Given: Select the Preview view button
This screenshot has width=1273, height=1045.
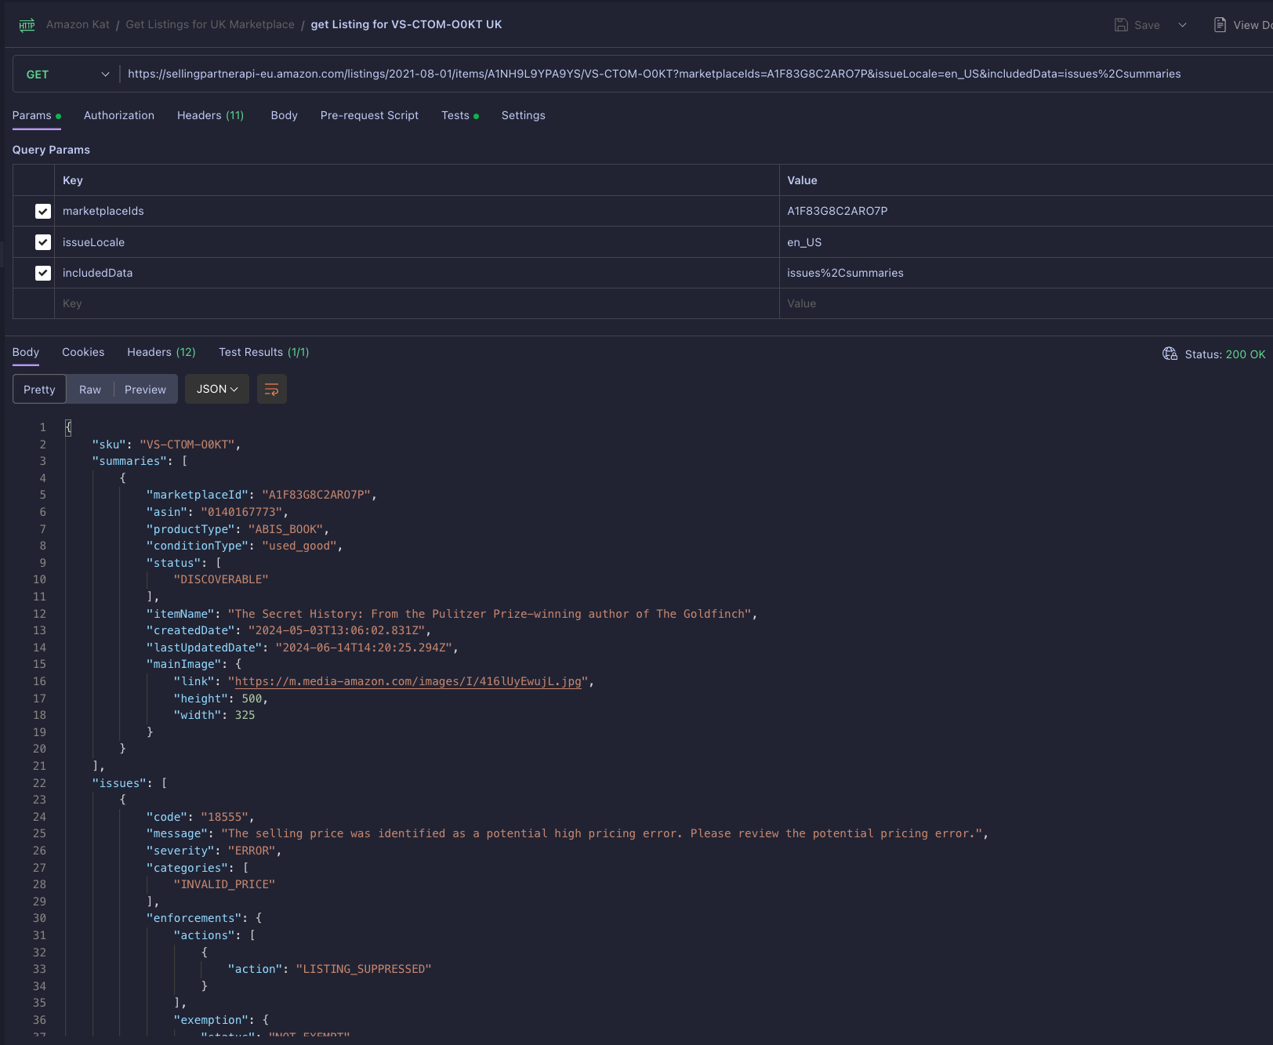Looking at the screenshot, I should tap(146, 389).
